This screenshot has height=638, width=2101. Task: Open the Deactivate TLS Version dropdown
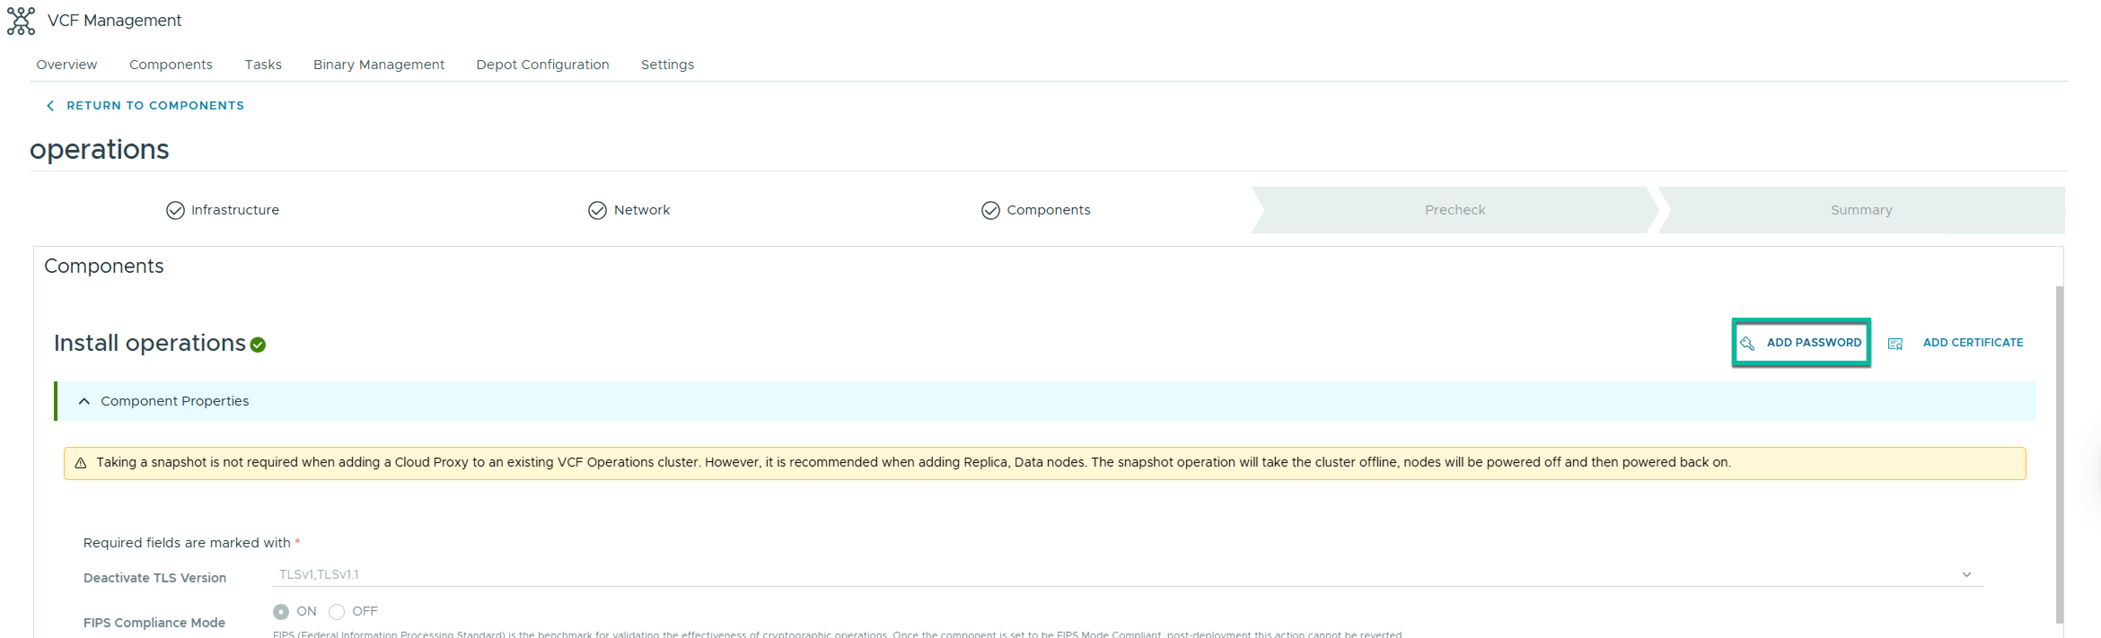(x=1965, y=574)
